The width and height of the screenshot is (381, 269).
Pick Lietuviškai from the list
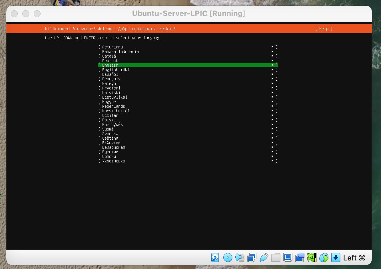tap(188, 97)
